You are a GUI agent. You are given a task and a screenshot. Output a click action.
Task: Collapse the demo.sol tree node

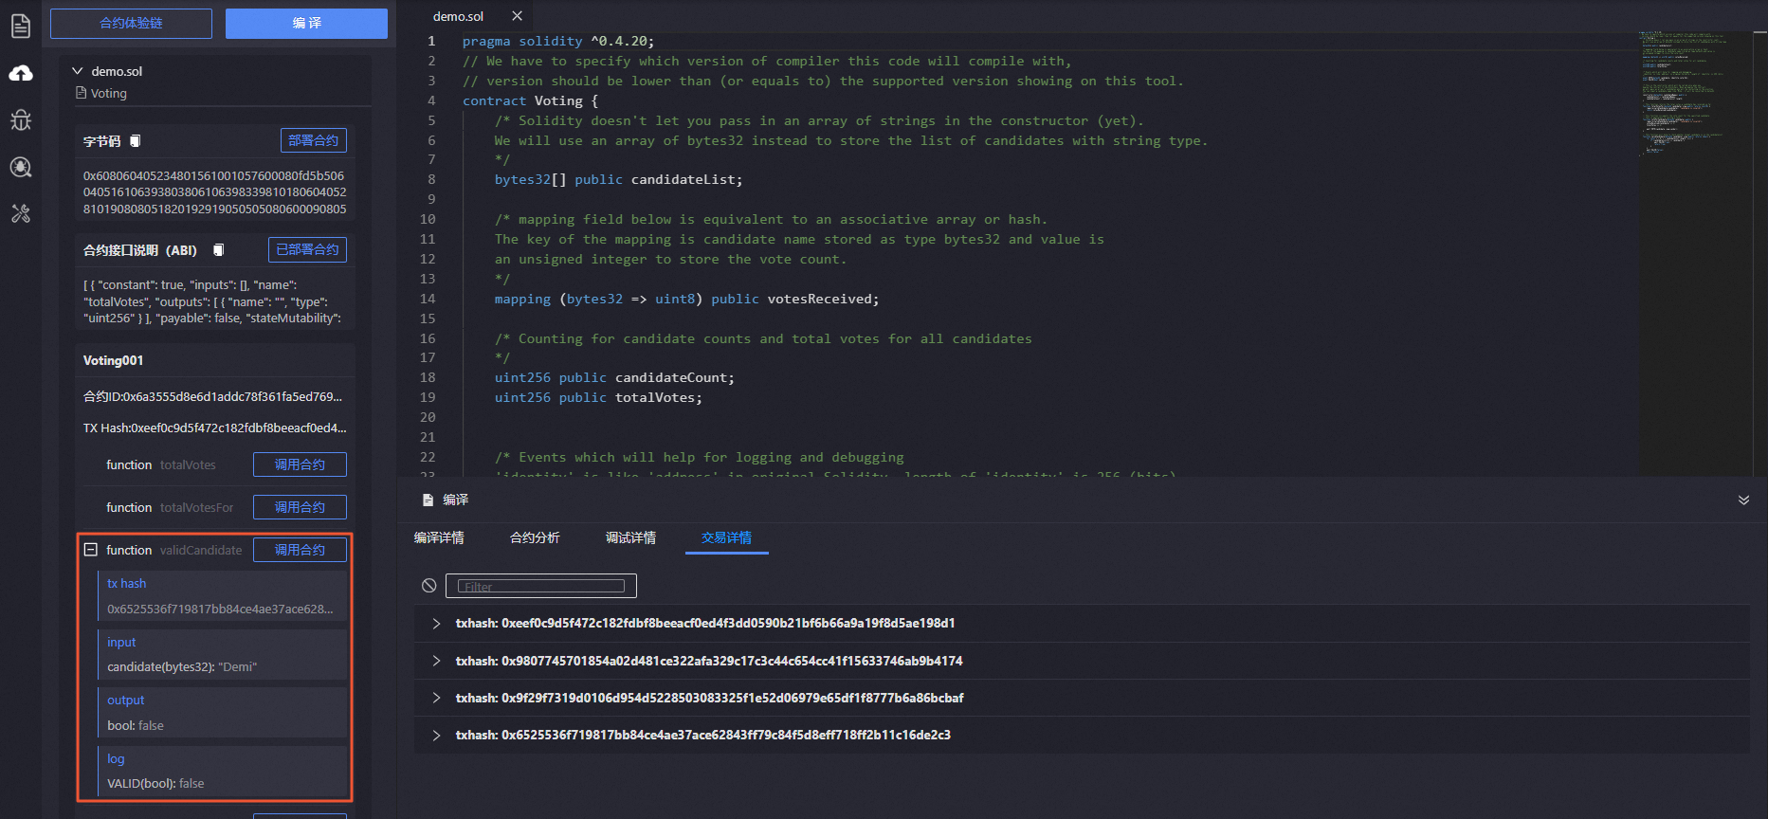pos(78,71)
